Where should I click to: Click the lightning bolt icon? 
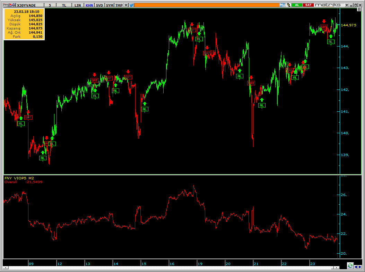tap(288, 5)
